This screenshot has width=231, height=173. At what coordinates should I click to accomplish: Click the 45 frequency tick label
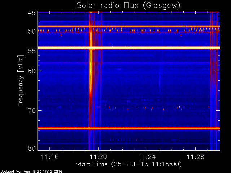pyautogui.click(x=32, y=13)
